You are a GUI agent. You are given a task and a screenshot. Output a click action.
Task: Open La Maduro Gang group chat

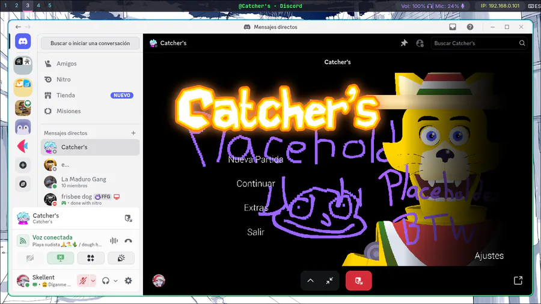(x=90, y=182)
